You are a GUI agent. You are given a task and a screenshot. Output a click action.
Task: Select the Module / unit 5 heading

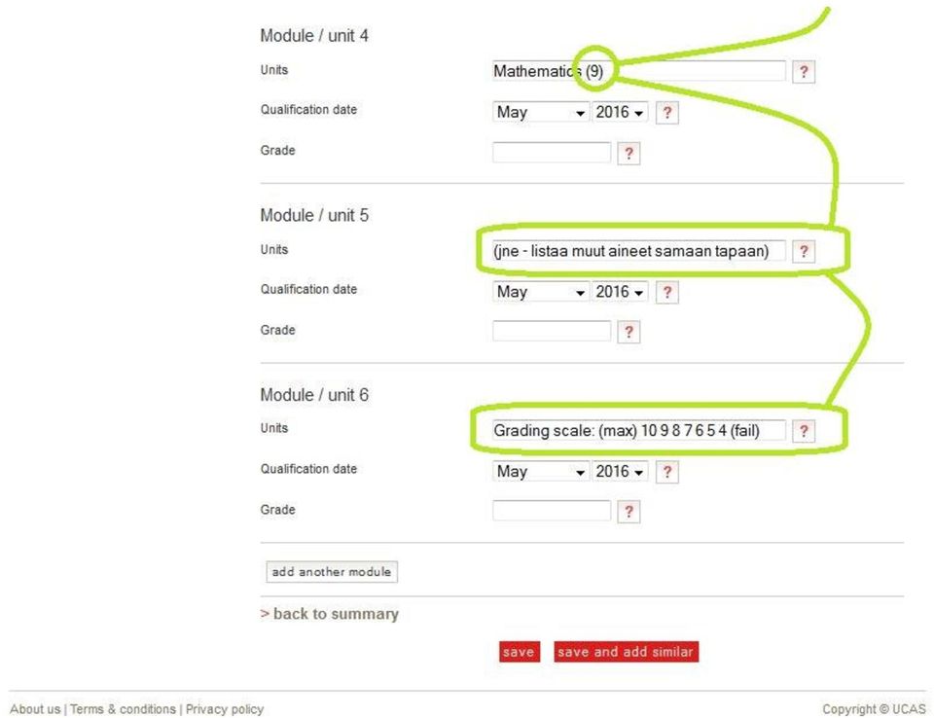pyautogui.click(x=314, y=215)
